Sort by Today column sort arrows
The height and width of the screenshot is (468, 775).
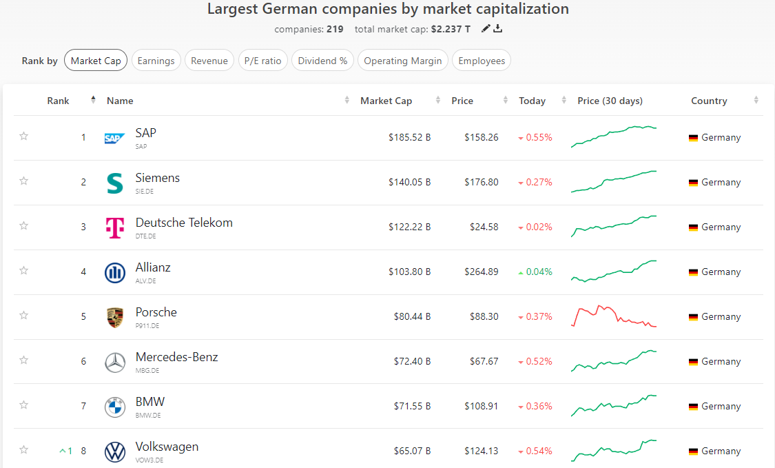coord(564,101)
